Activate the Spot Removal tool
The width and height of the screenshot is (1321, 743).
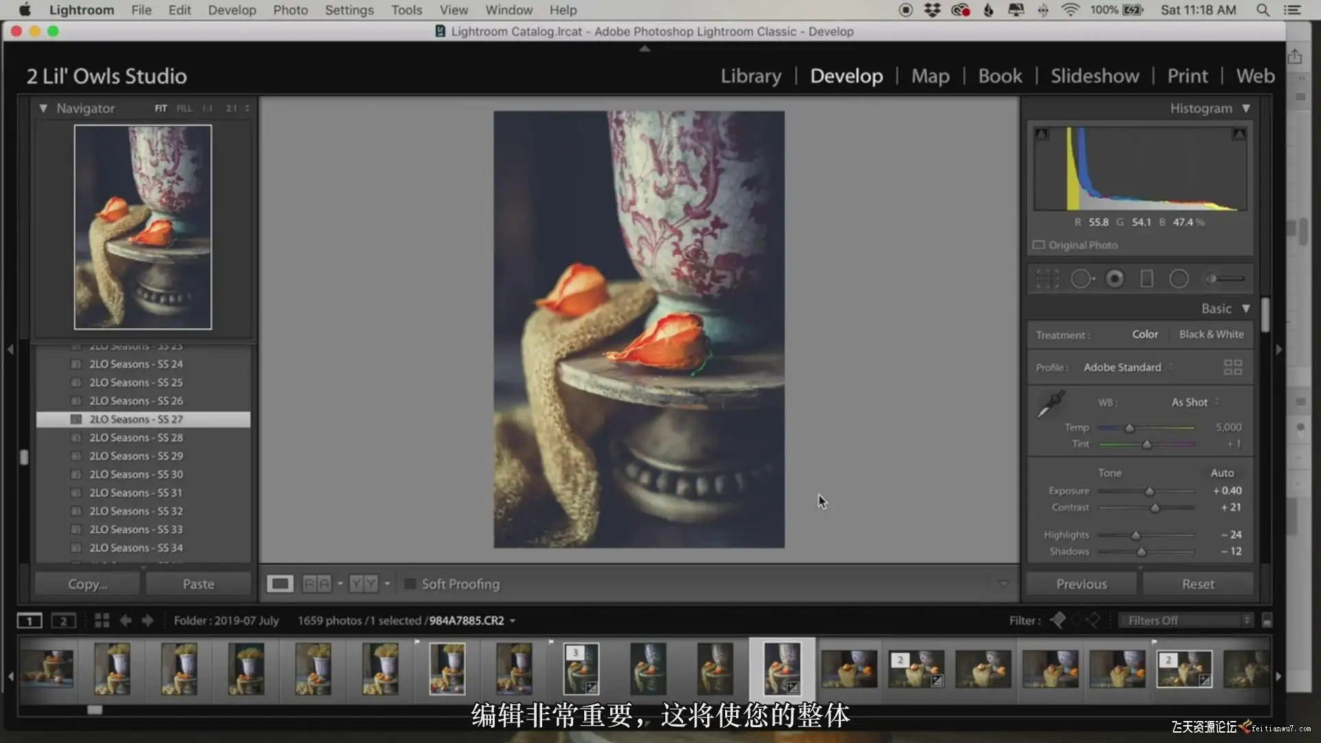[x=1081, y=279]
